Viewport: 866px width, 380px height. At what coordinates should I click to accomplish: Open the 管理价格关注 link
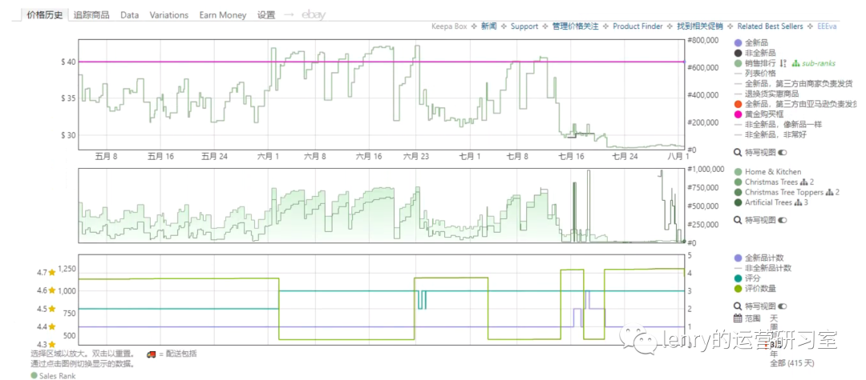[x=576, y=26]
